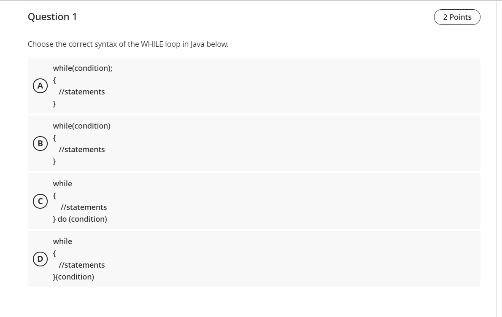This screenshot has height=317, width=502.
Task: Click the opening brace in option A
Action: click(x=54, y=80)
